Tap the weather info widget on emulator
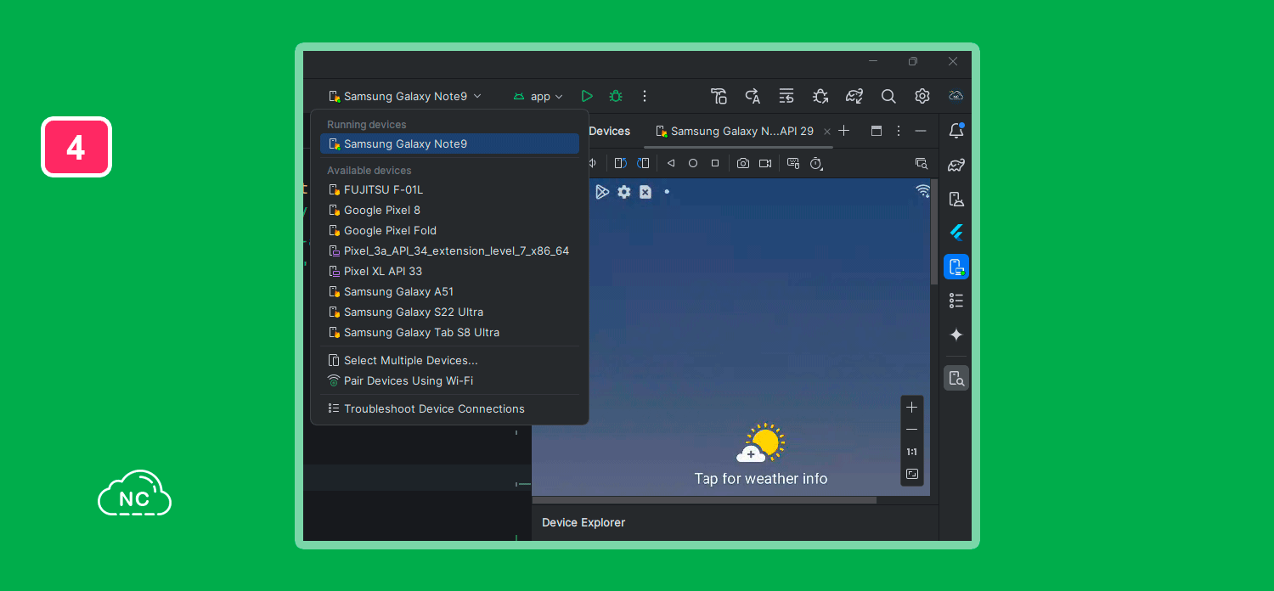 (x=761, y=456)
